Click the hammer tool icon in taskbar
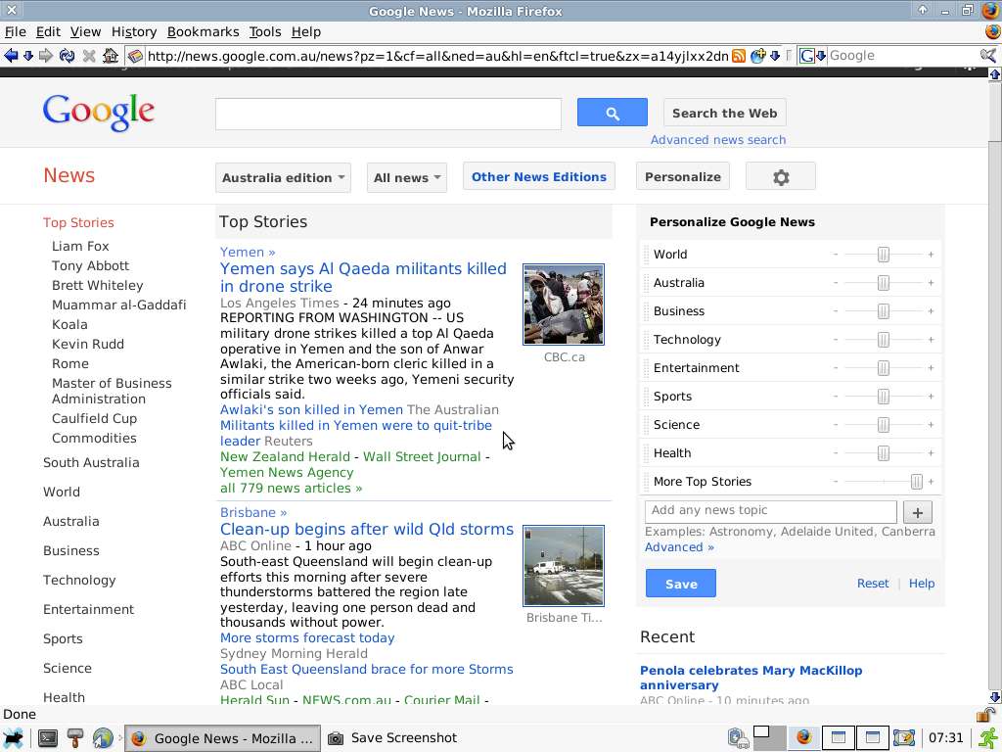Screen dimensions: 1002x752 point(74,738)
